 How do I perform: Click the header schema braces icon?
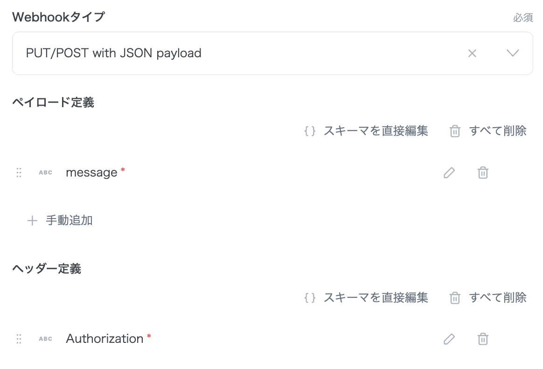(x=310, y=297)
